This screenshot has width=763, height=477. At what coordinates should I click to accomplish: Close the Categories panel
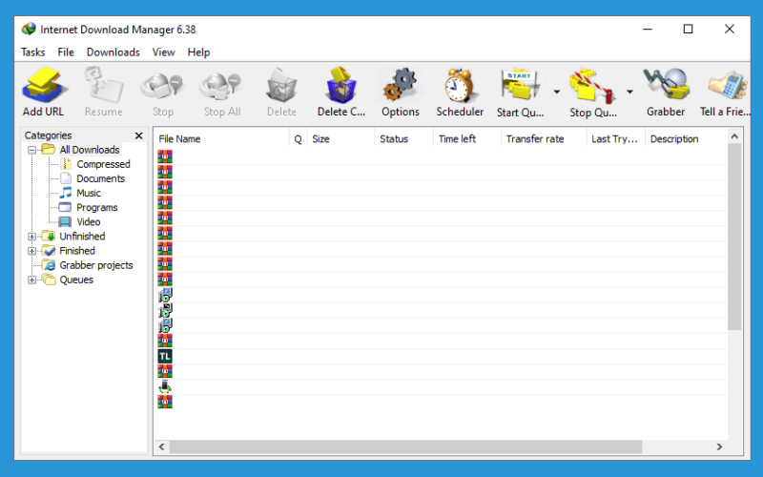[138, 135]
